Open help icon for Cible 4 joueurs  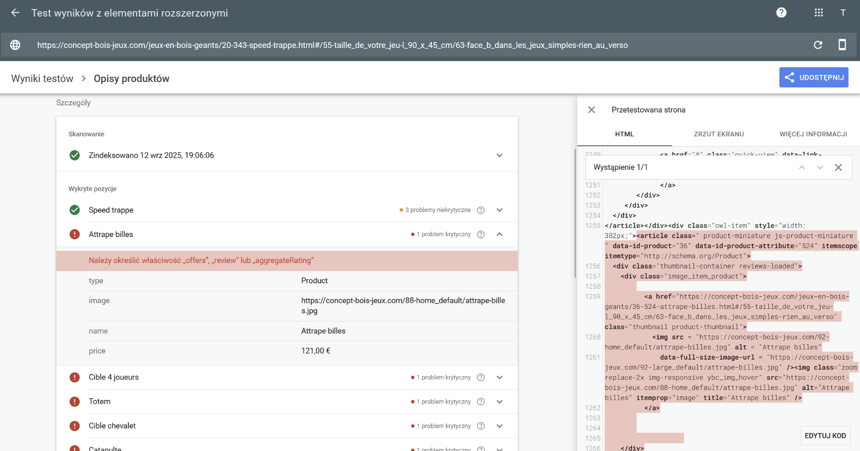pos(481,377)
